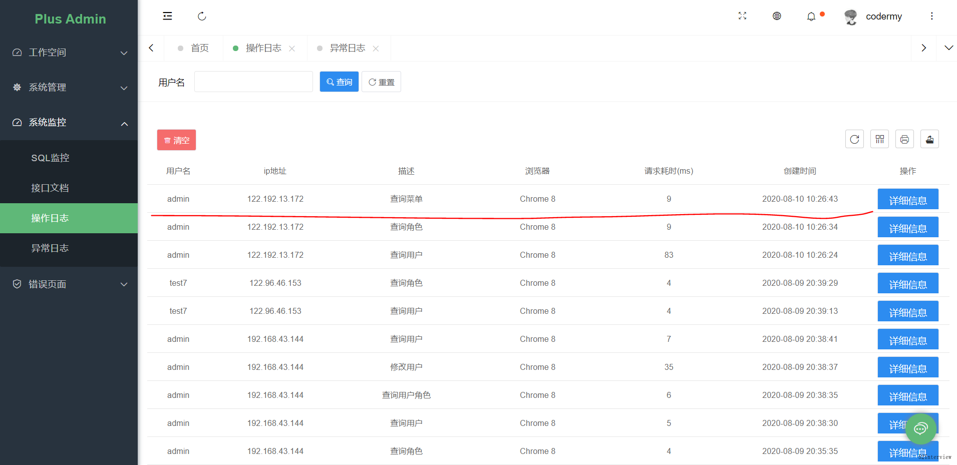Click the 工作空间 dashboard icon
This screenshot has height=465, width=957.
[17, 53]
